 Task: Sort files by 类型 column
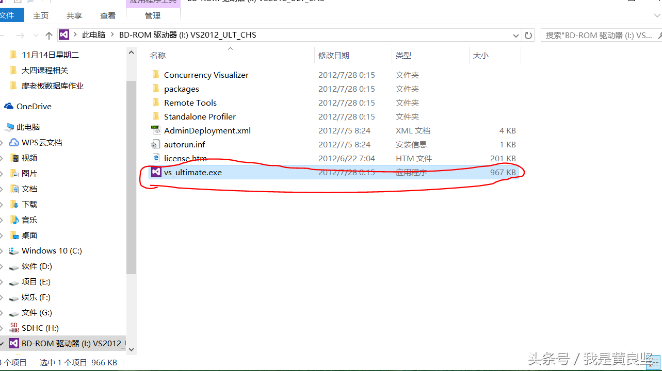[x=403, y=55]
